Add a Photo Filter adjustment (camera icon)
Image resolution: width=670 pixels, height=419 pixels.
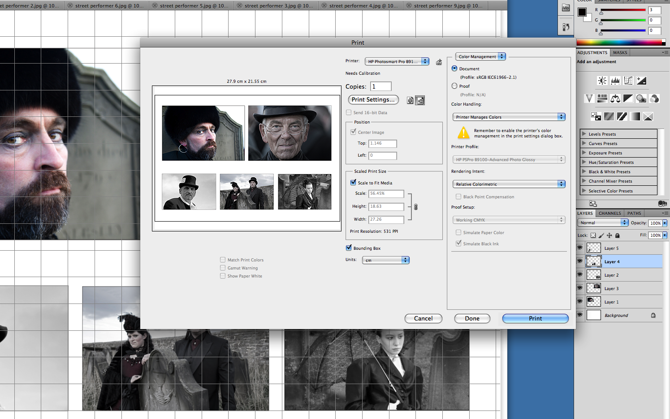641,98
